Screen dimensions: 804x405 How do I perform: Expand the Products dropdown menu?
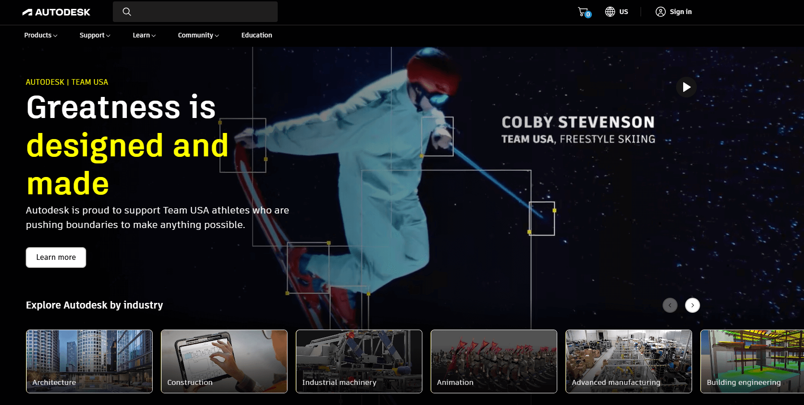(40, 35)
